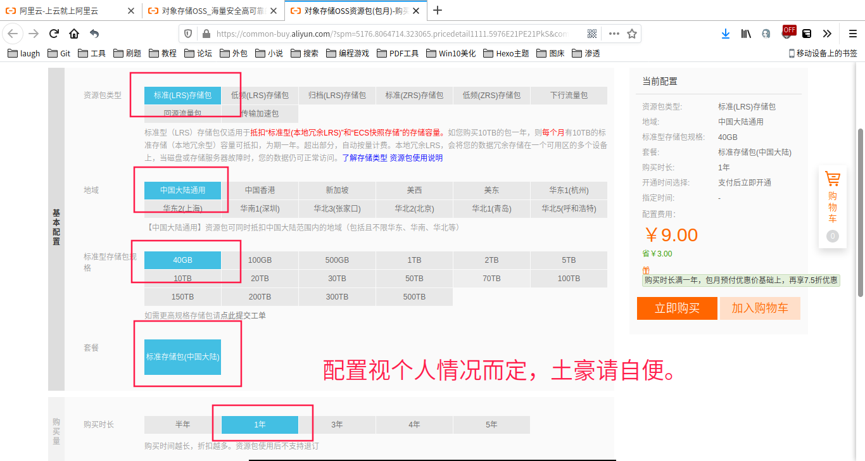This screenshot has width=865, height=461.
Task: Click the undo arrow toolbar icon
Action: pos(94,34)
